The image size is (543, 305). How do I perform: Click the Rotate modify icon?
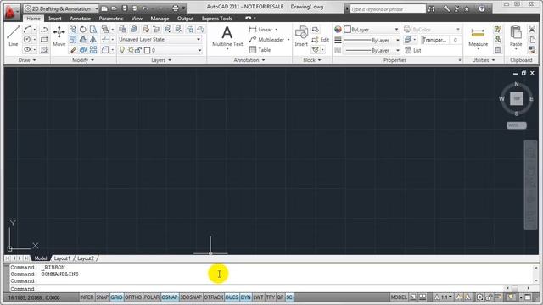pos(83,30)
